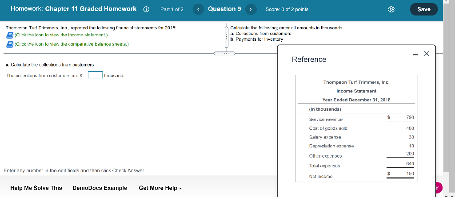Click the cost of goods sold value 400
The height and width of the screenshot is (197, 455).
pyautogui.click(x=410, y=128)
